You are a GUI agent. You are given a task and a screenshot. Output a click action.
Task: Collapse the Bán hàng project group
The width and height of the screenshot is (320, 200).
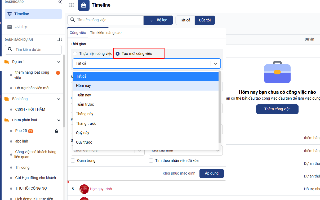(x=59, y=99)
